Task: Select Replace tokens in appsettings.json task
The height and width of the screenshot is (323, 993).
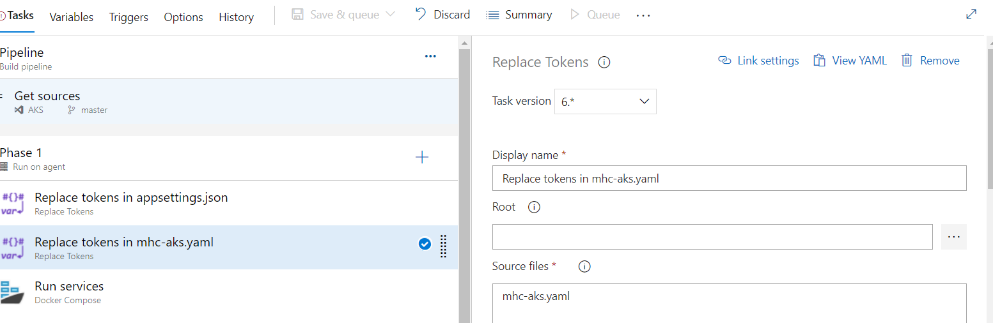Action: pyautogui.click(x=229, y=203)
